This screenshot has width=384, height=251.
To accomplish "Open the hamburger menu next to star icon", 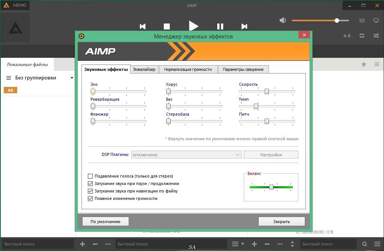I will [x=377, y=64].
